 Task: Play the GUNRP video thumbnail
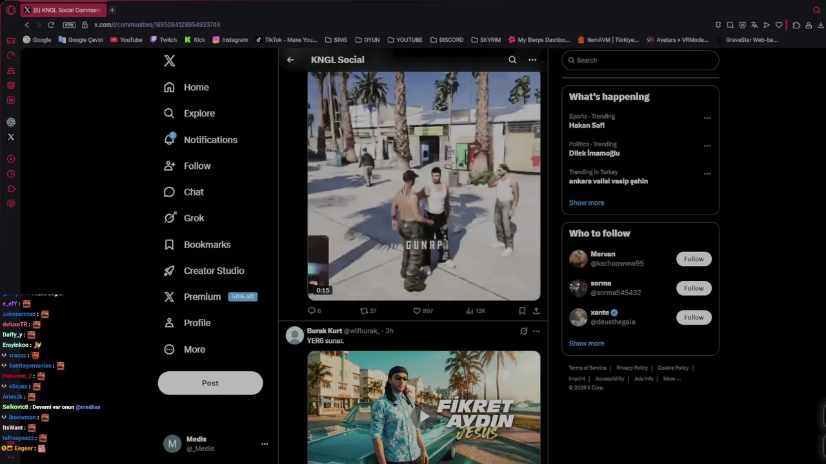click(424, 186)
